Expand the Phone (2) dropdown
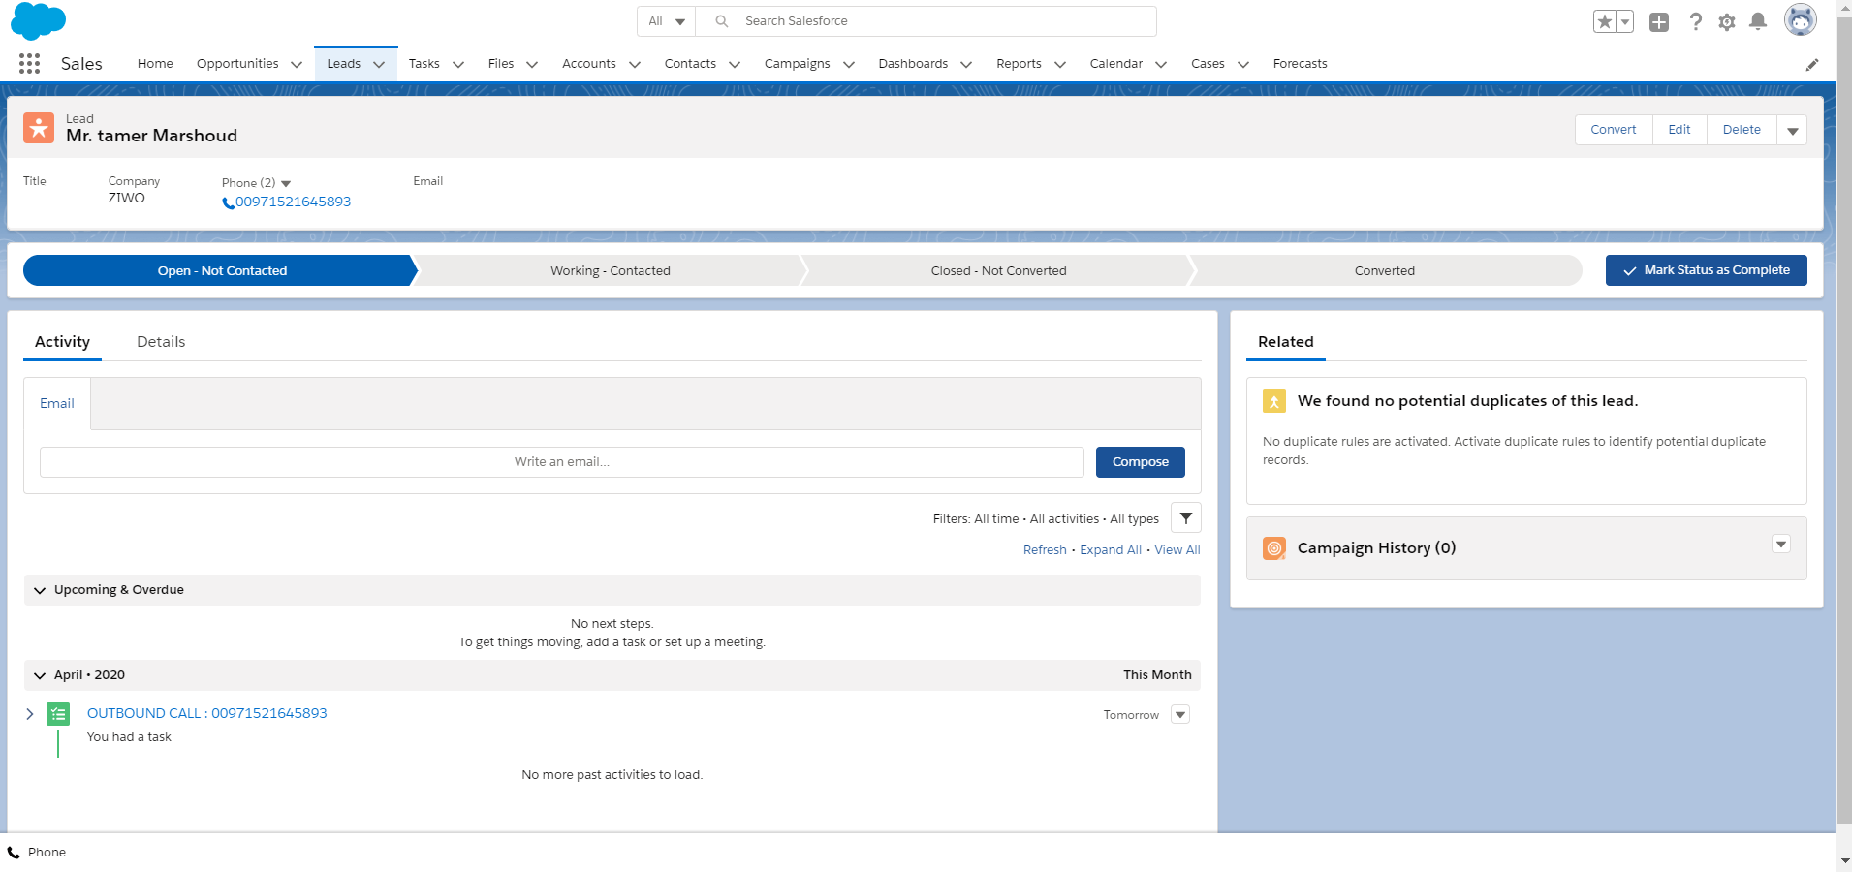Image resolution: width=1852 pixels, height=872 pixels. click(x=286, y=183)
